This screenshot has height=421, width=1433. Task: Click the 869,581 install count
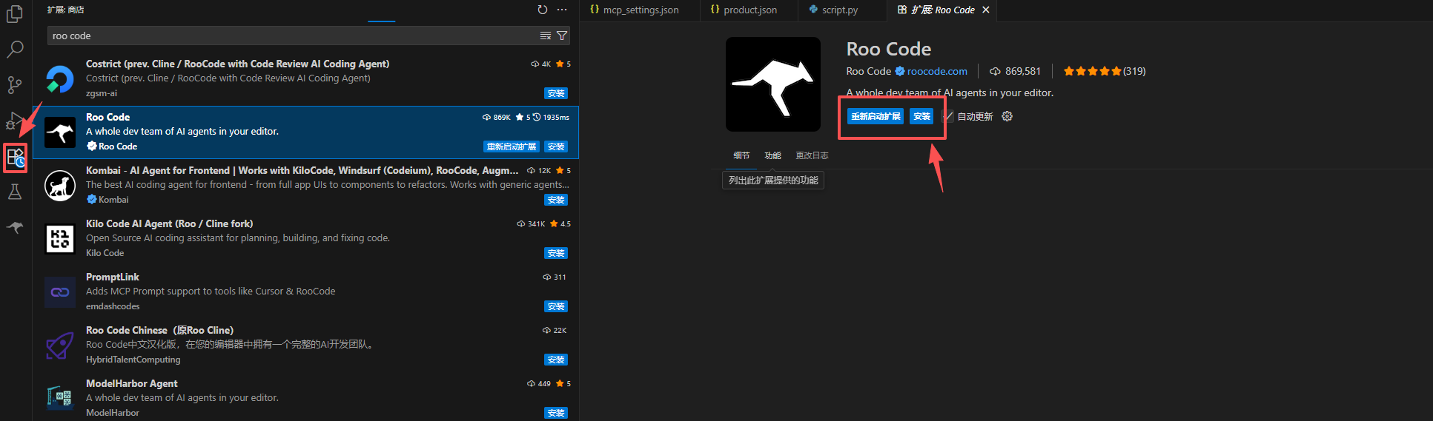(1015, 71)
